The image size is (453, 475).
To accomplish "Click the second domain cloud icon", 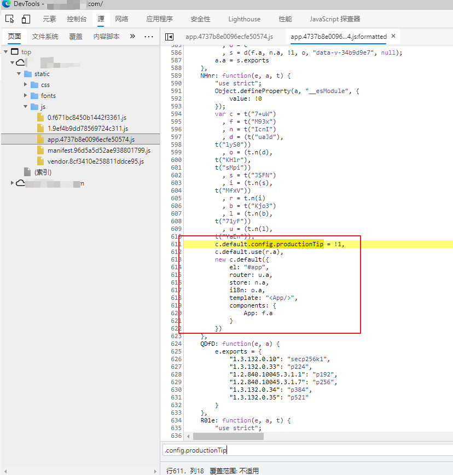I will tap(20, 183).
